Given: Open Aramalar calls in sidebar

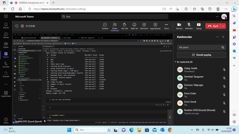Looking at the screenshot, I should pyautogui.click(x=6, y=64).
